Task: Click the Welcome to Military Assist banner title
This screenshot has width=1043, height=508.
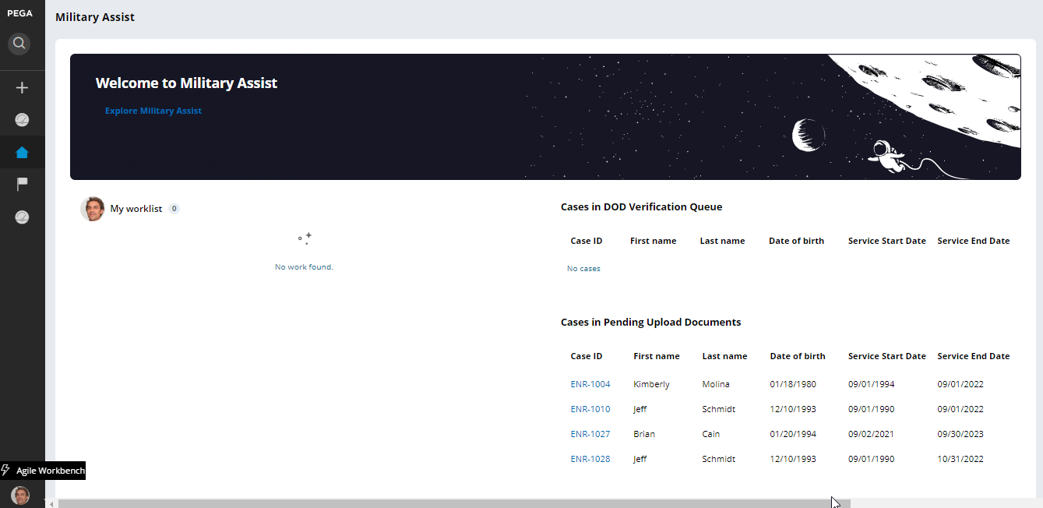Action: tap(186, 83)
